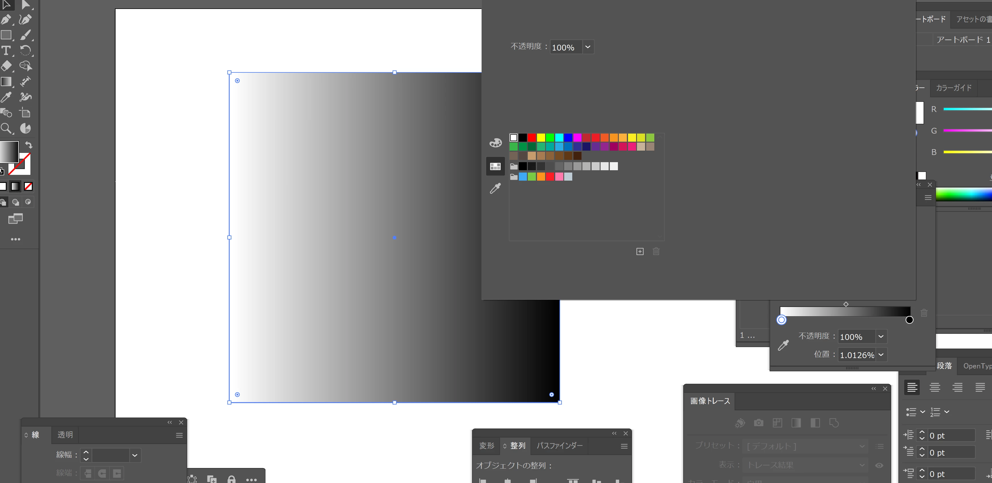Select the Paintbrush tool
Image resolution: width=992 pixels, height=483 pixels.
pyautogui.click(x=25, y=35)
